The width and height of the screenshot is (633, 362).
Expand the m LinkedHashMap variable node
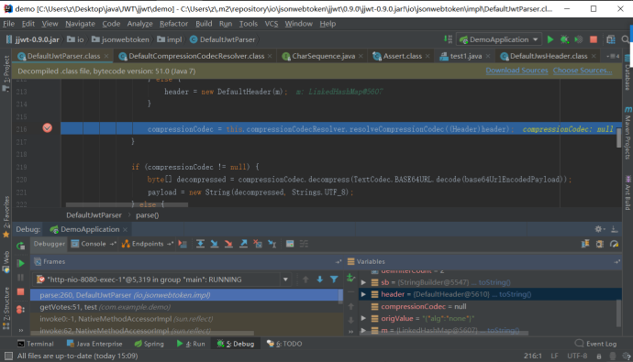click(x=363, y=330)
